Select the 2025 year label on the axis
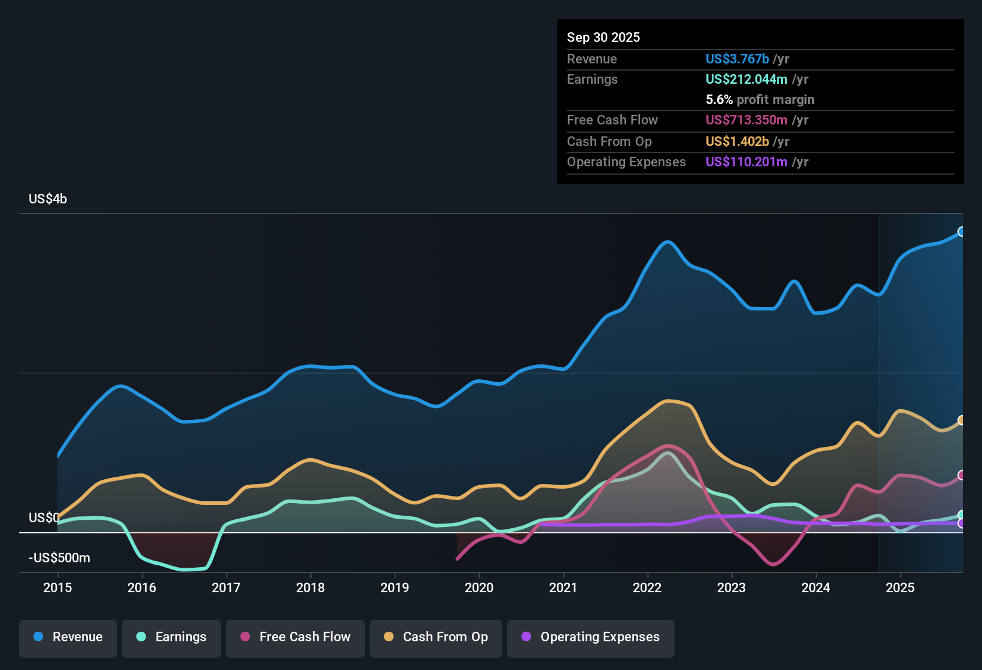 (901, 588)
